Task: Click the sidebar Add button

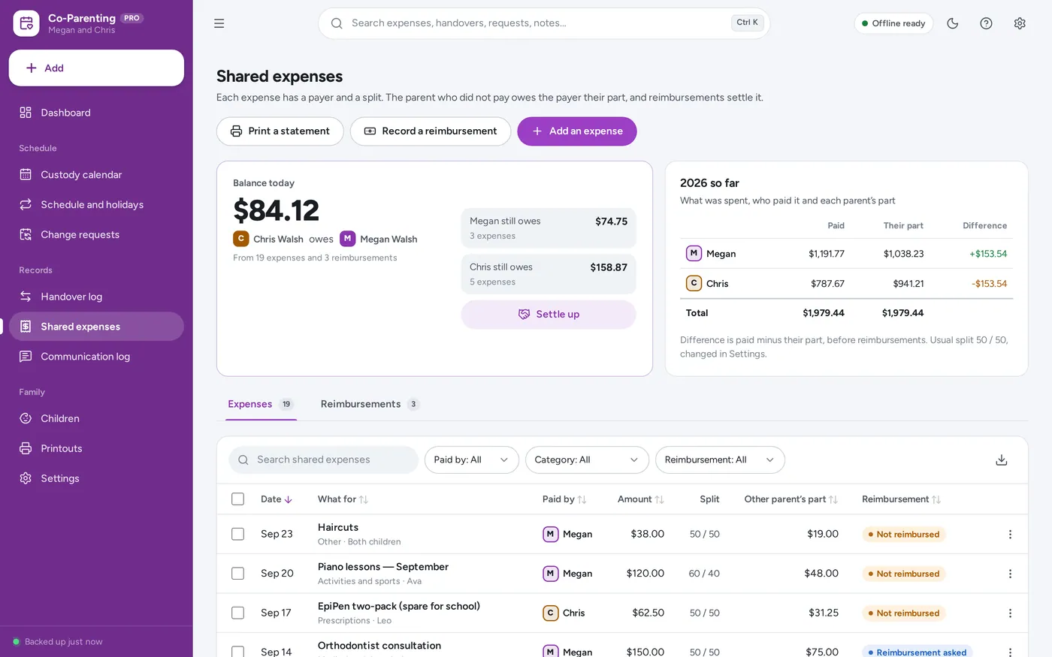Action: (96, 68)
